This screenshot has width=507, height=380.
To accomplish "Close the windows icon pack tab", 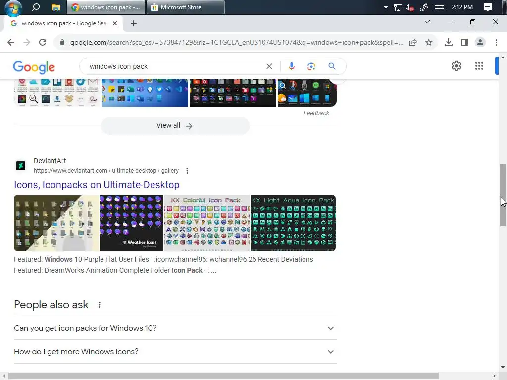I will pyautogui.click(x=115, y=23).
